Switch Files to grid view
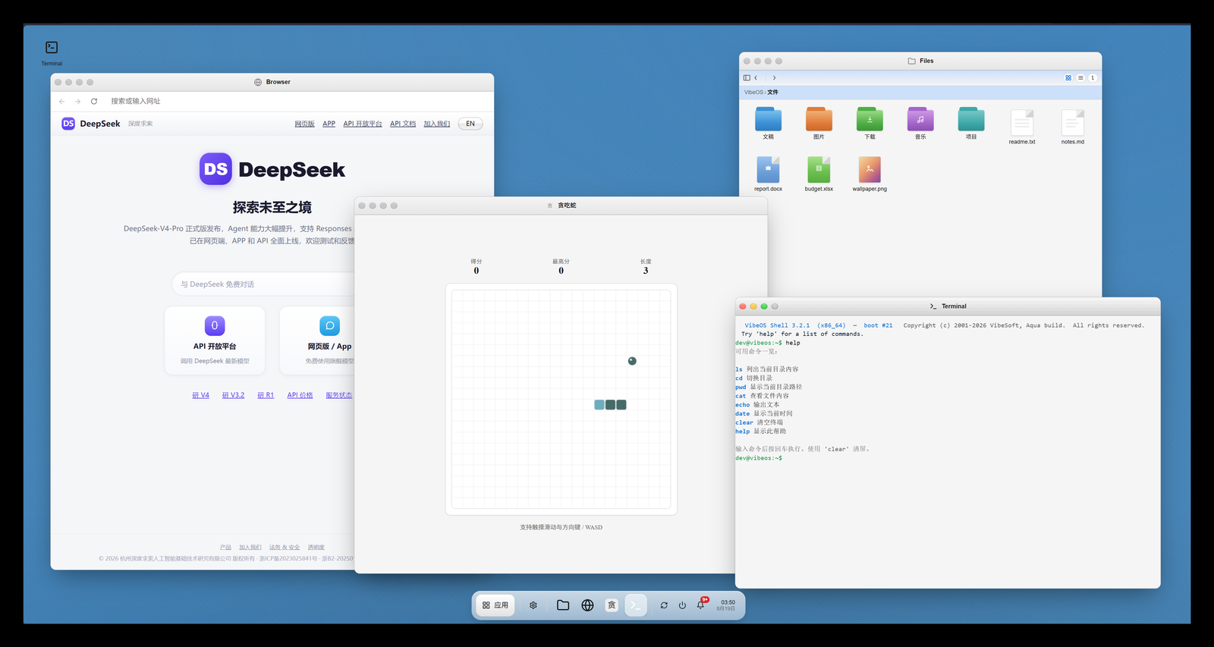 (1068, 77)
